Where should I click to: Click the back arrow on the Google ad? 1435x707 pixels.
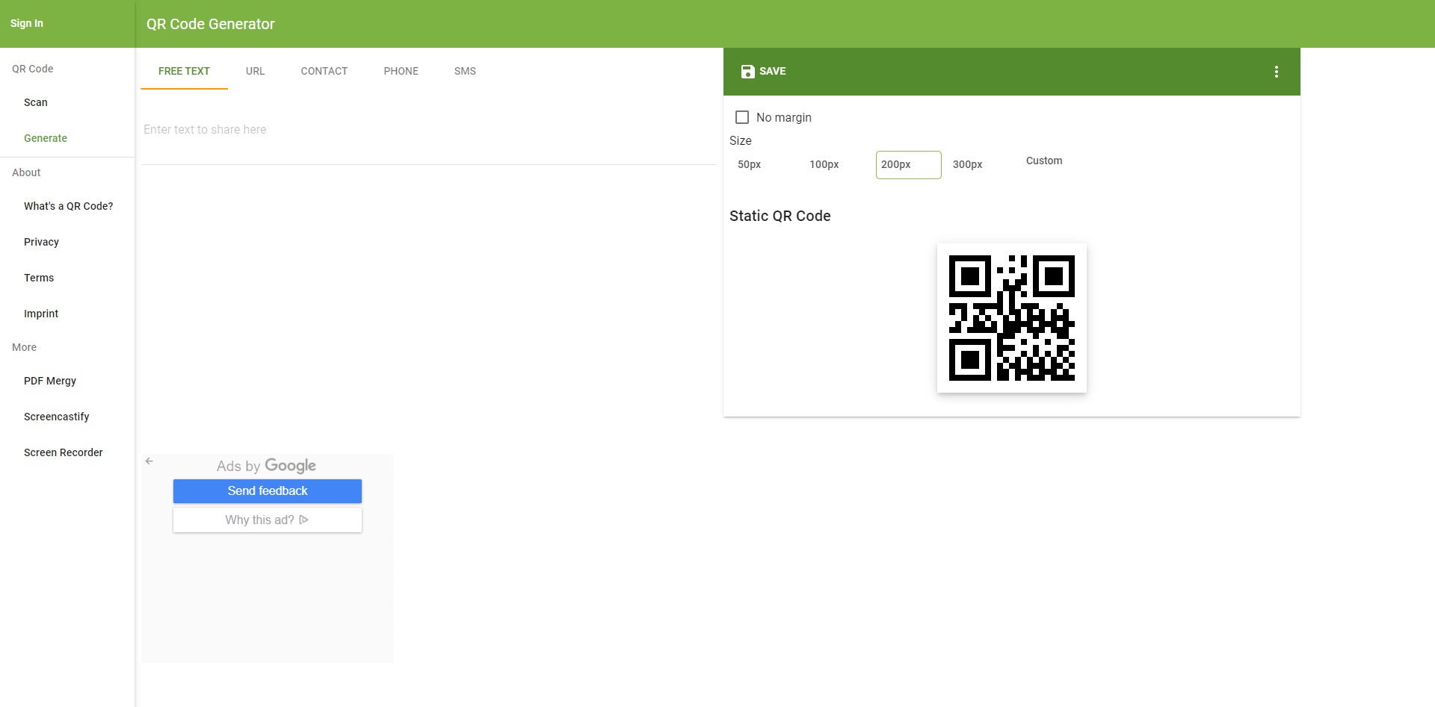pos(149,461)
